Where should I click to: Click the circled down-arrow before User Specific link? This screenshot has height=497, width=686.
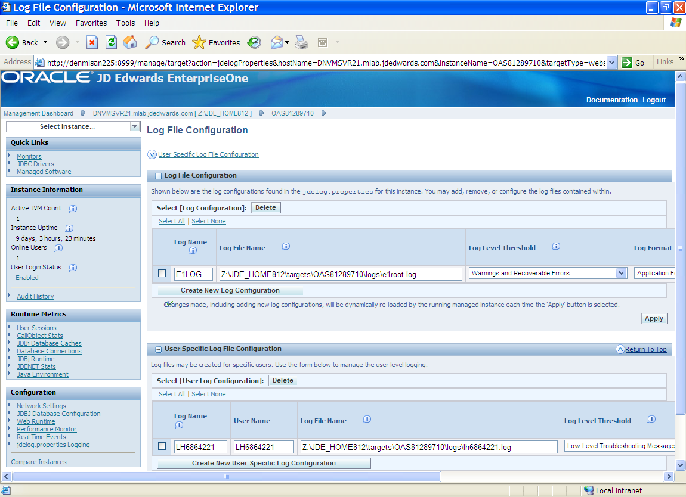152,154
